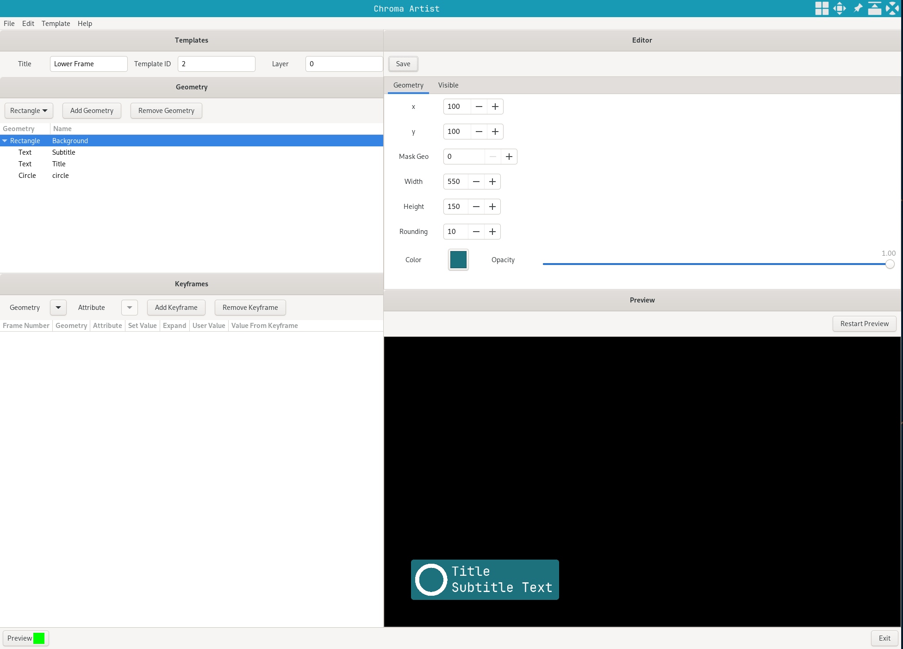This screenshot has width=903, height=649.
Task: Click the Mask Geo value field
Action: pos(464,157)
